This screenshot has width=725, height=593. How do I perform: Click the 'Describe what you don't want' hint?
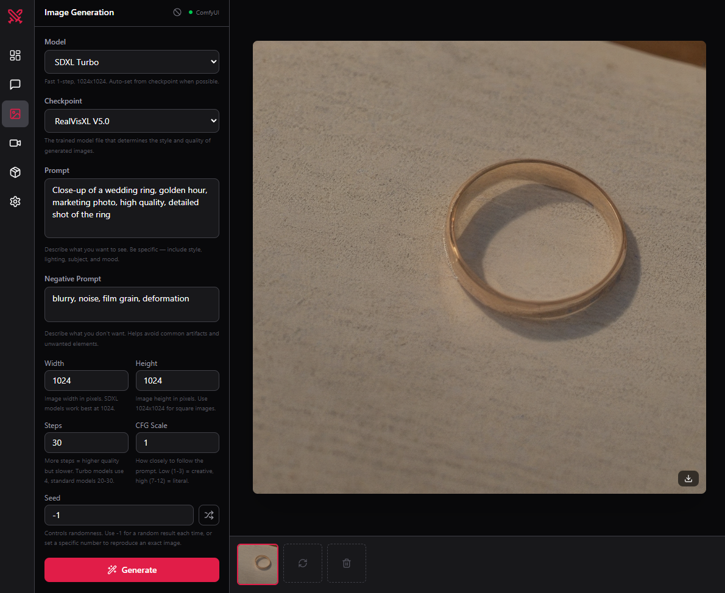click(x=132, y=339)
